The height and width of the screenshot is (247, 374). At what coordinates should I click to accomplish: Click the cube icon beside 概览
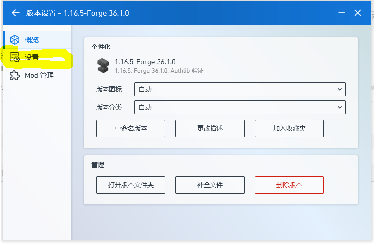15,40
